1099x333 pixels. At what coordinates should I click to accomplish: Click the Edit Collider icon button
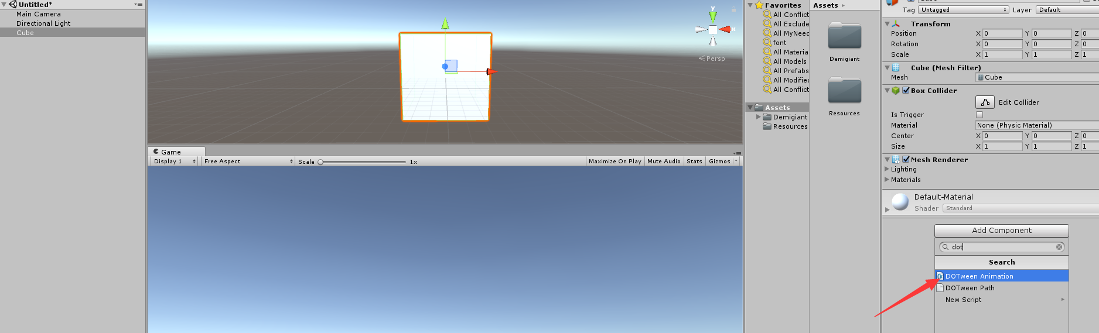coord(985,102)
